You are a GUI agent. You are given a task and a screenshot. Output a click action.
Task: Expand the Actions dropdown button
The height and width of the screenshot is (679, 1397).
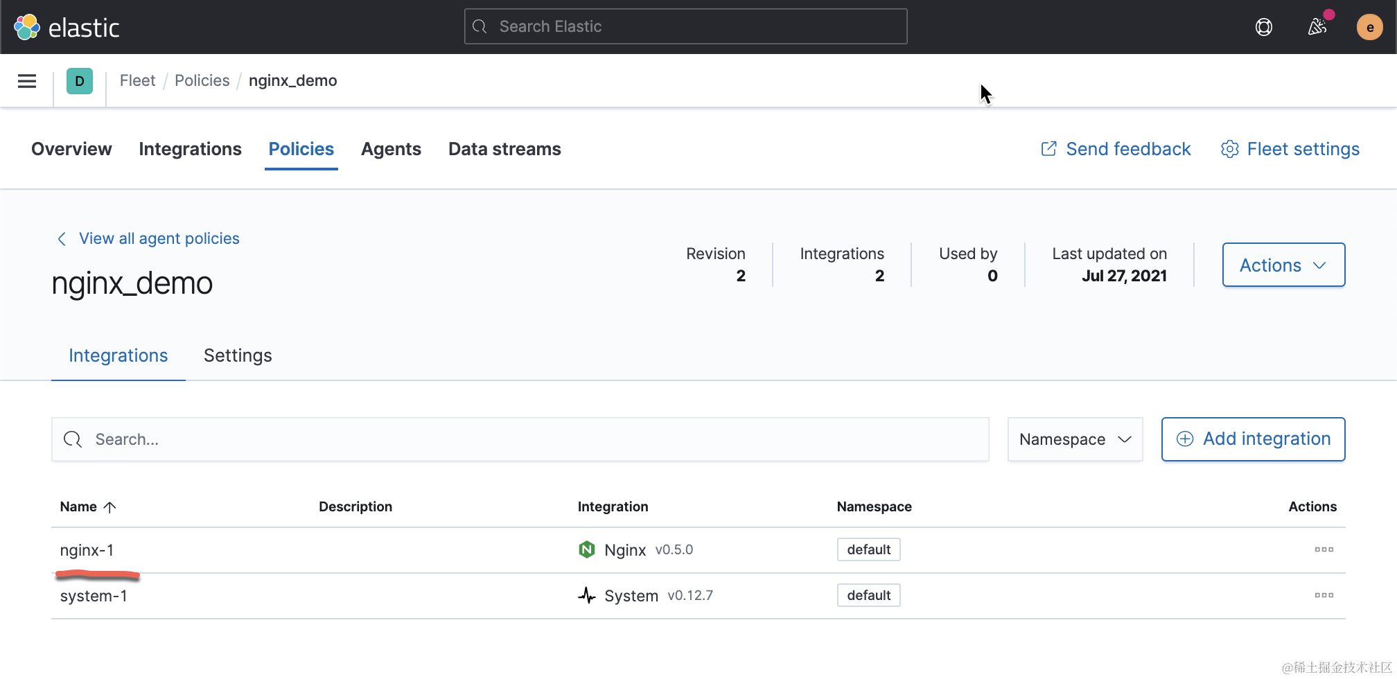click(1283, 265)
